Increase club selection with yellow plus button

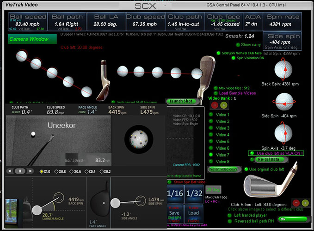(305, 204)
